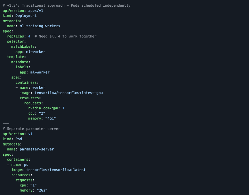Click the container name value ps

[26, 165]
